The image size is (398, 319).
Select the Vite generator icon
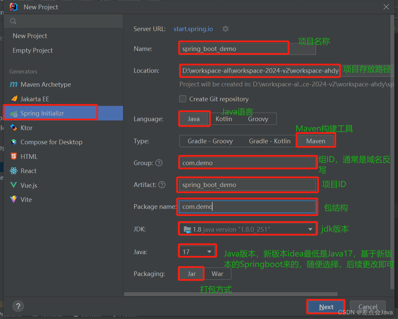(14, 199)
